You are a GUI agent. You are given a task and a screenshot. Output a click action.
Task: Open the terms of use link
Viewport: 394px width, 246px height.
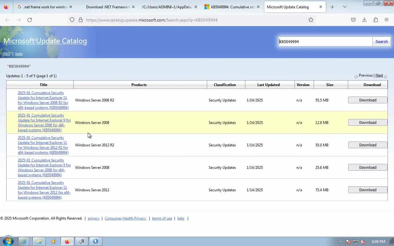(x=162, y=218)
